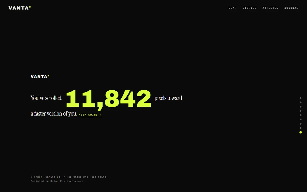Jump to the fourth section dot
Image resolution: width=307 pixels, height=192 pixels.
tap(301, 111)
